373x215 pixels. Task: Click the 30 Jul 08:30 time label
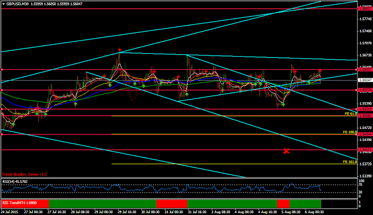150,211
